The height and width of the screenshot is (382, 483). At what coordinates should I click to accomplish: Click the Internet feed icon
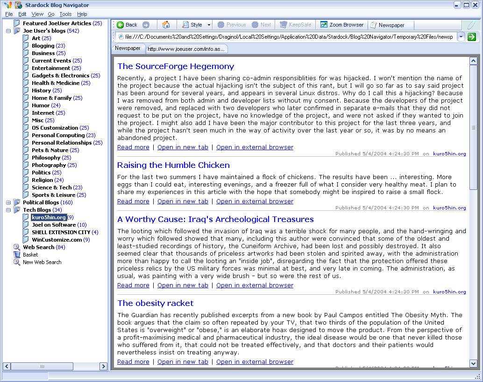pyautogui.click(x=26, y=113)
